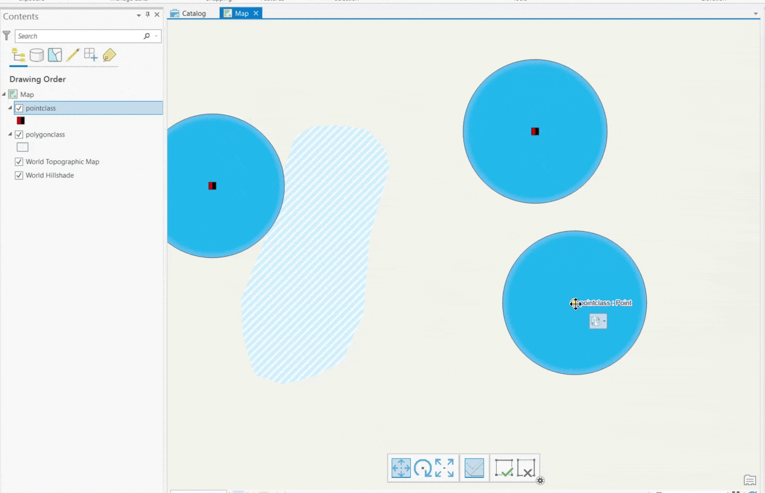Click List By Editing icon in Contents
Image resolution: width=765 pixels, height=493 pixels.
[x=72, y=55]
